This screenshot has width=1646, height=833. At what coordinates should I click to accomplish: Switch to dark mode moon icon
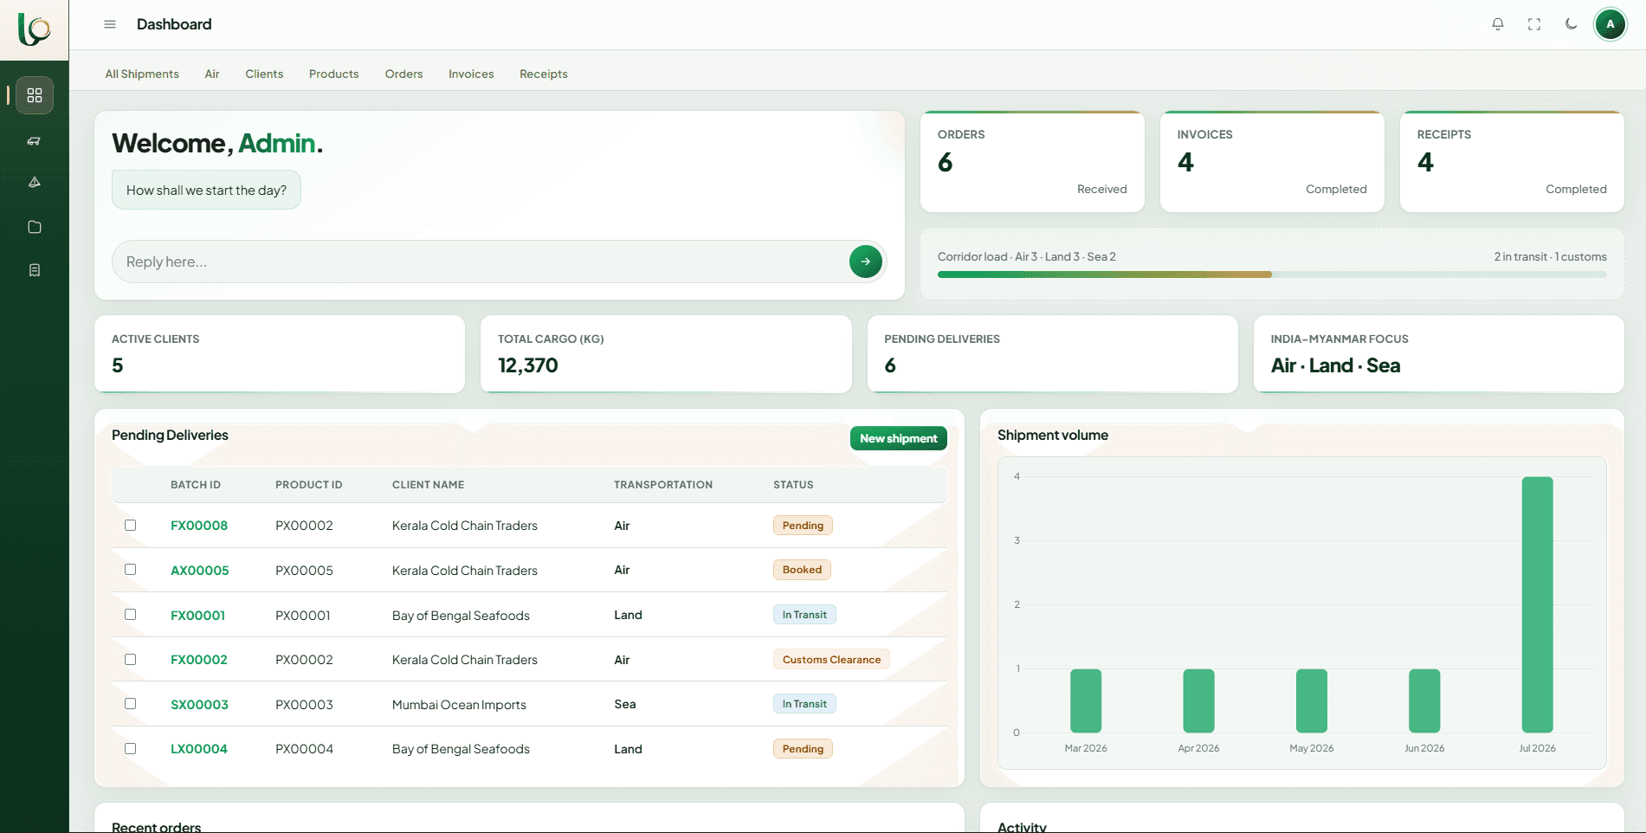[x=1571, y=24]
